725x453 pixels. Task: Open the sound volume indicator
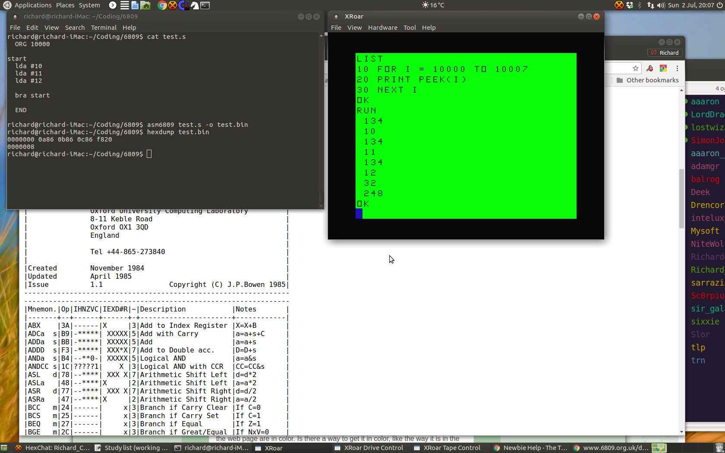point(661,5)
